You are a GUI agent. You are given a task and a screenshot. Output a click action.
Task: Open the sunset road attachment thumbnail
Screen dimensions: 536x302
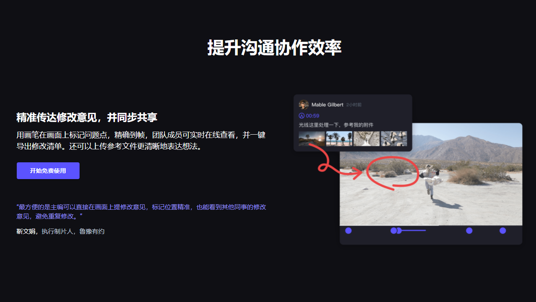[312, 139]
